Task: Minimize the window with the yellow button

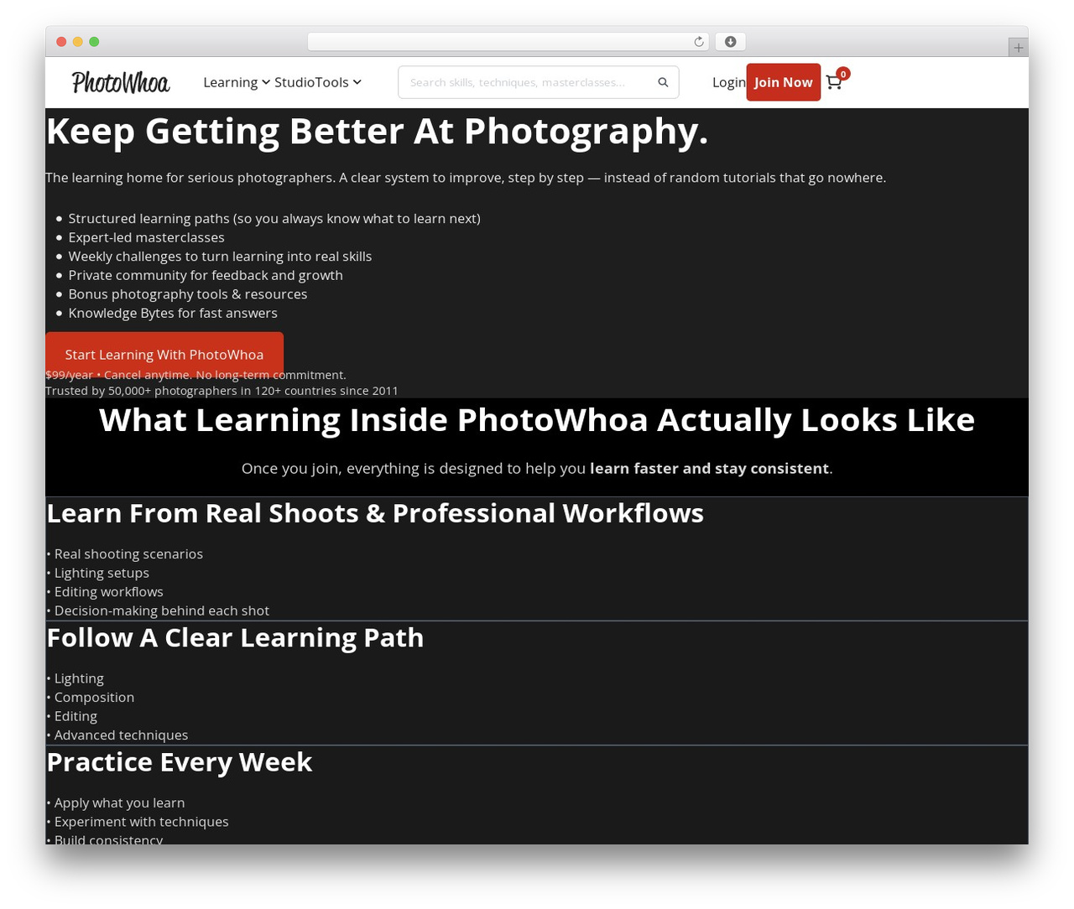Action: 78,42
